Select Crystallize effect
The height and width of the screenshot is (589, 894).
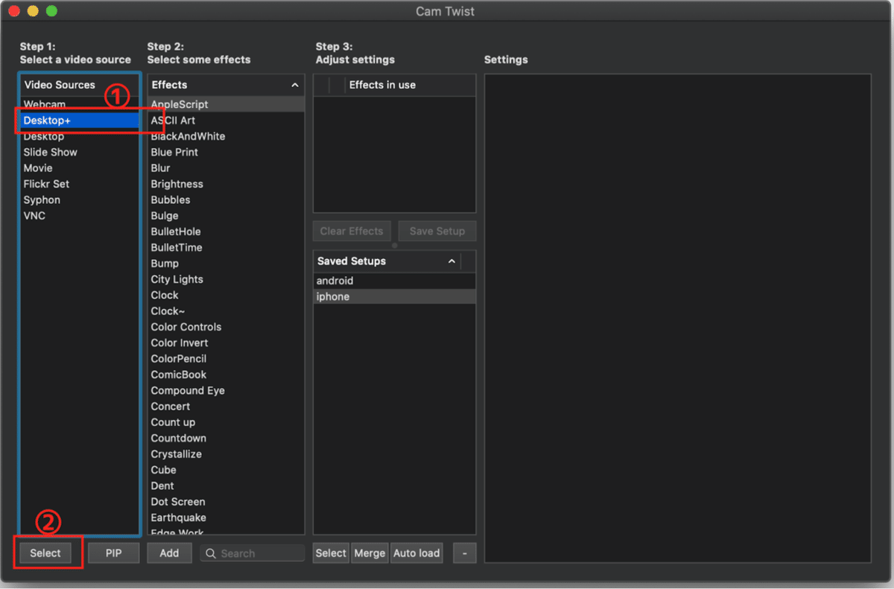point(226,453)
